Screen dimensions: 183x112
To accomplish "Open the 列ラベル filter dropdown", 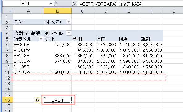I will pos(69,33).
